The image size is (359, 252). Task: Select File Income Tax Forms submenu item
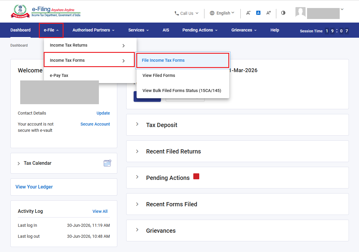183,60
